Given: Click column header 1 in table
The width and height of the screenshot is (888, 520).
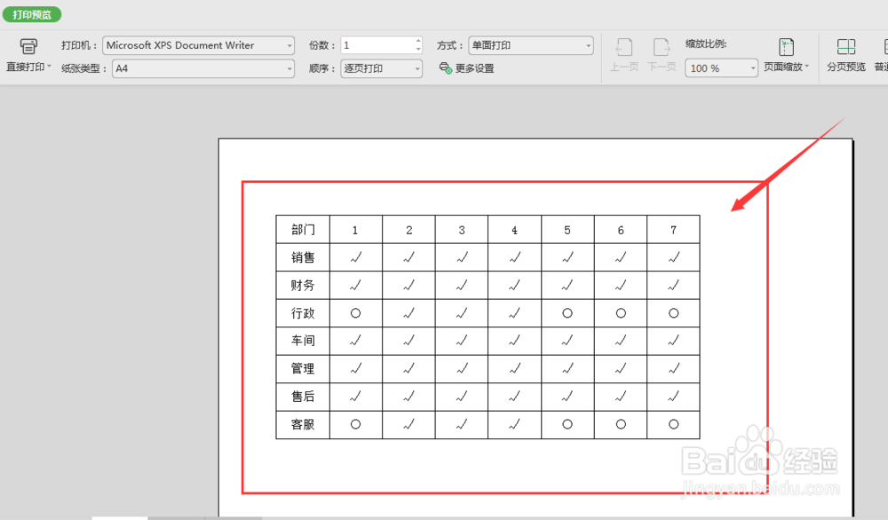Looking at the screenshot, I should coord(355,231).
